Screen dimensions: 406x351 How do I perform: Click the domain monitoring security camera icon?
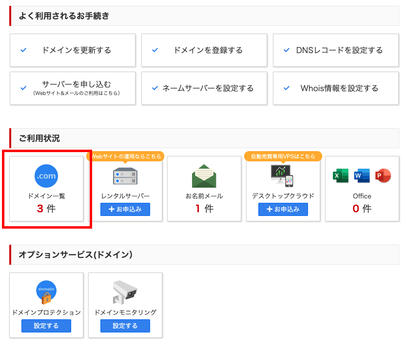click(x=125, y=292)
